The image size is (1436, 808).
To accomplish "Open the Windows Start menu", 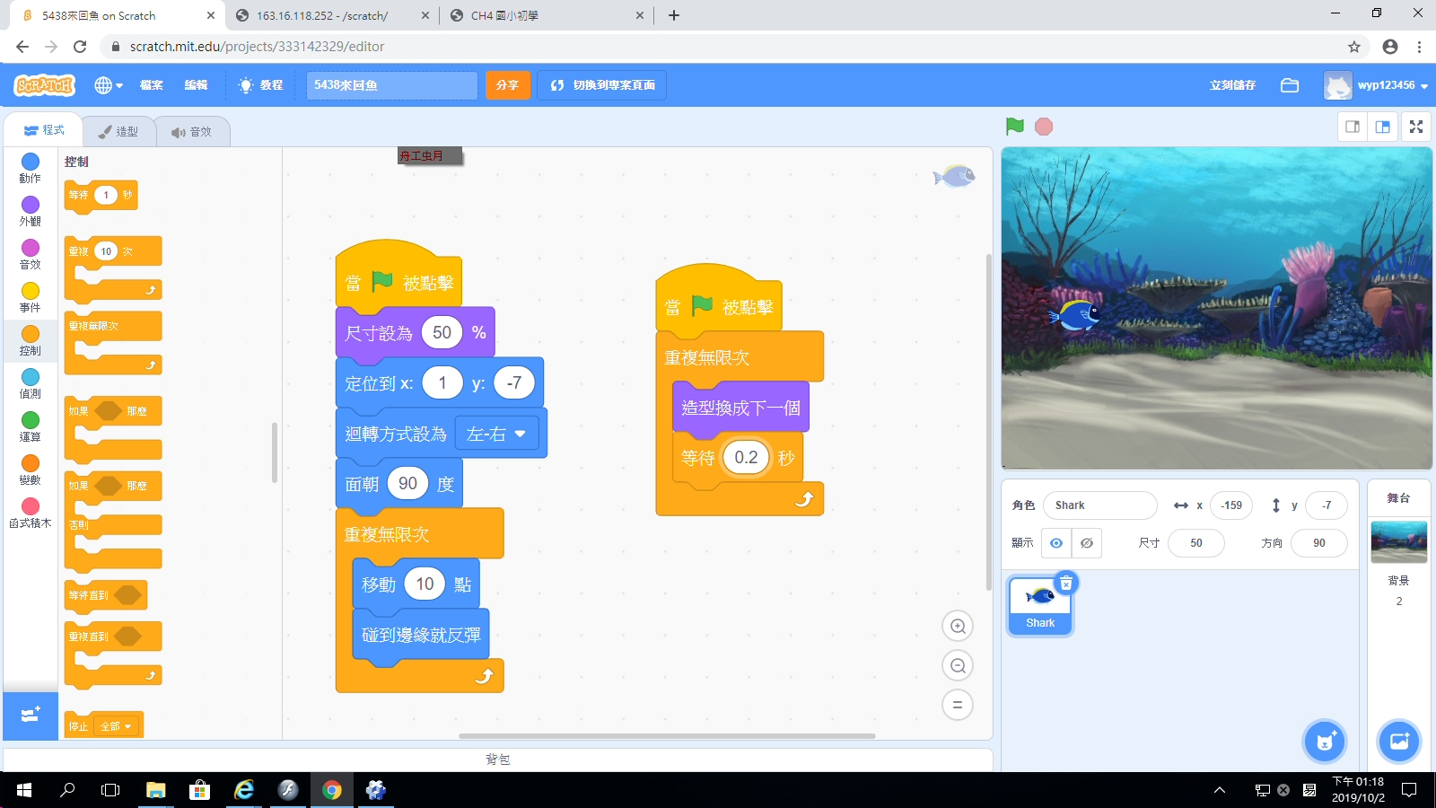I will 24,790.
